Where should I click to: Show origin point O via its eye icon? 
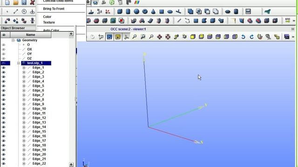[4, 45]
